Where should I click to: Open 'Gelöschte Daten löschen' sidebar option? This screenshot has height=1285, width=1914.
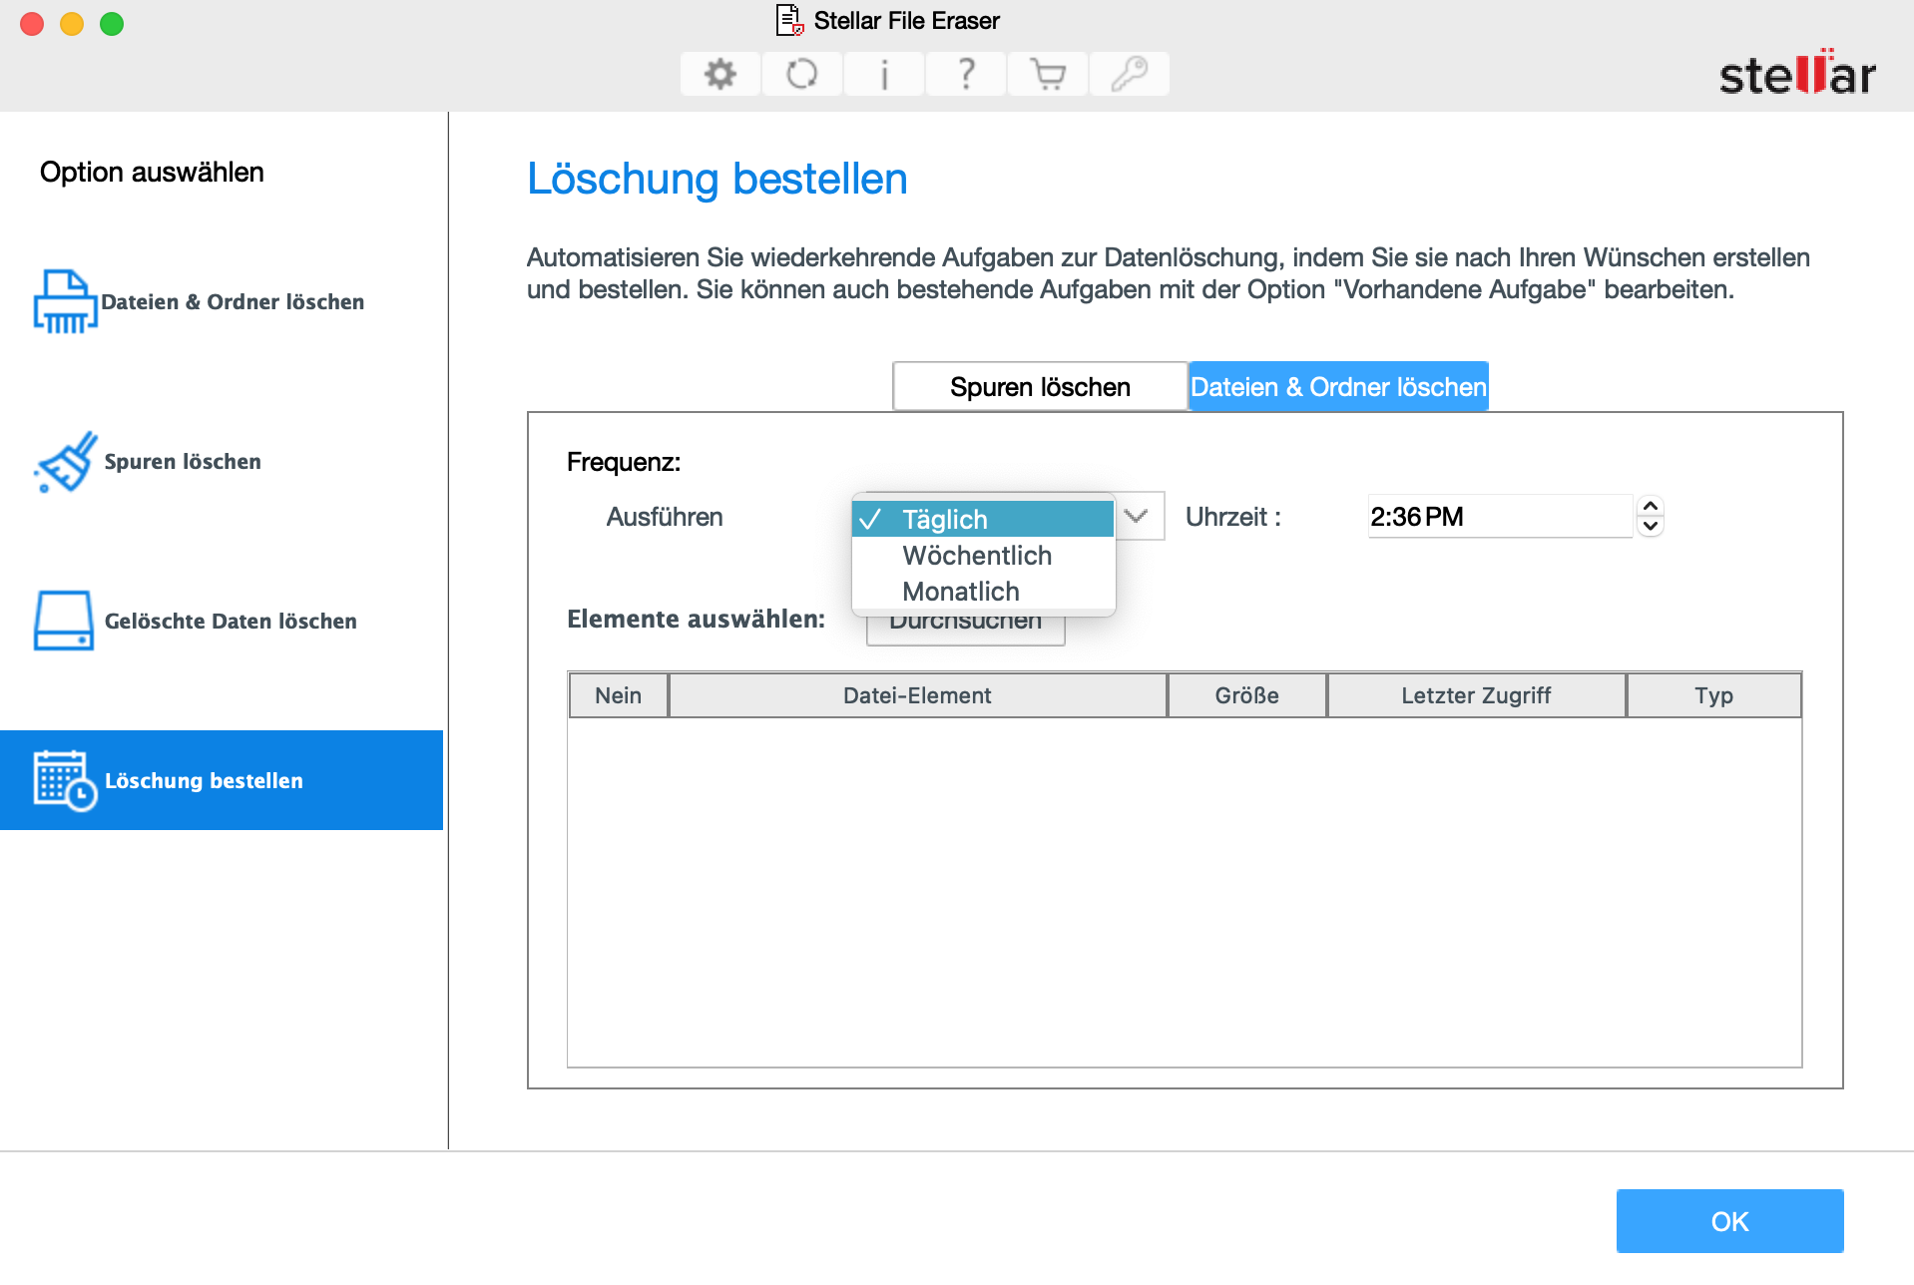(222, 621)
